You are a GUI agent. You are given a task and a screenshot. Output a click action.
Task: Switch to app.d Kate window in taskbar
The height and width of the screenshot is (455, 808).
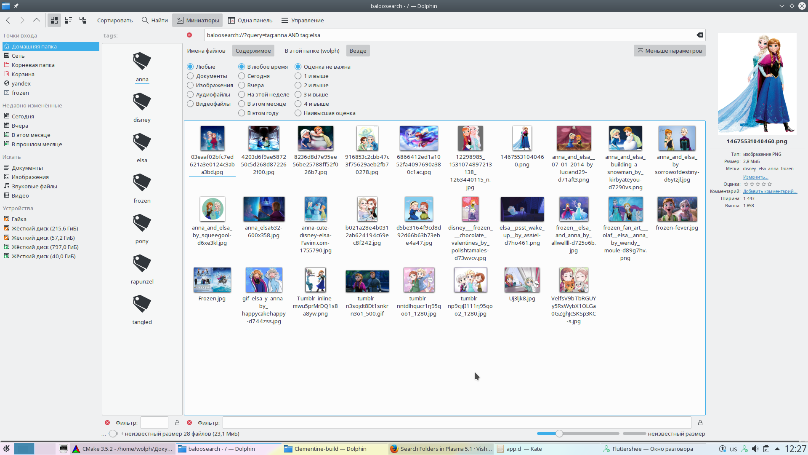click(x=546, y=449)
